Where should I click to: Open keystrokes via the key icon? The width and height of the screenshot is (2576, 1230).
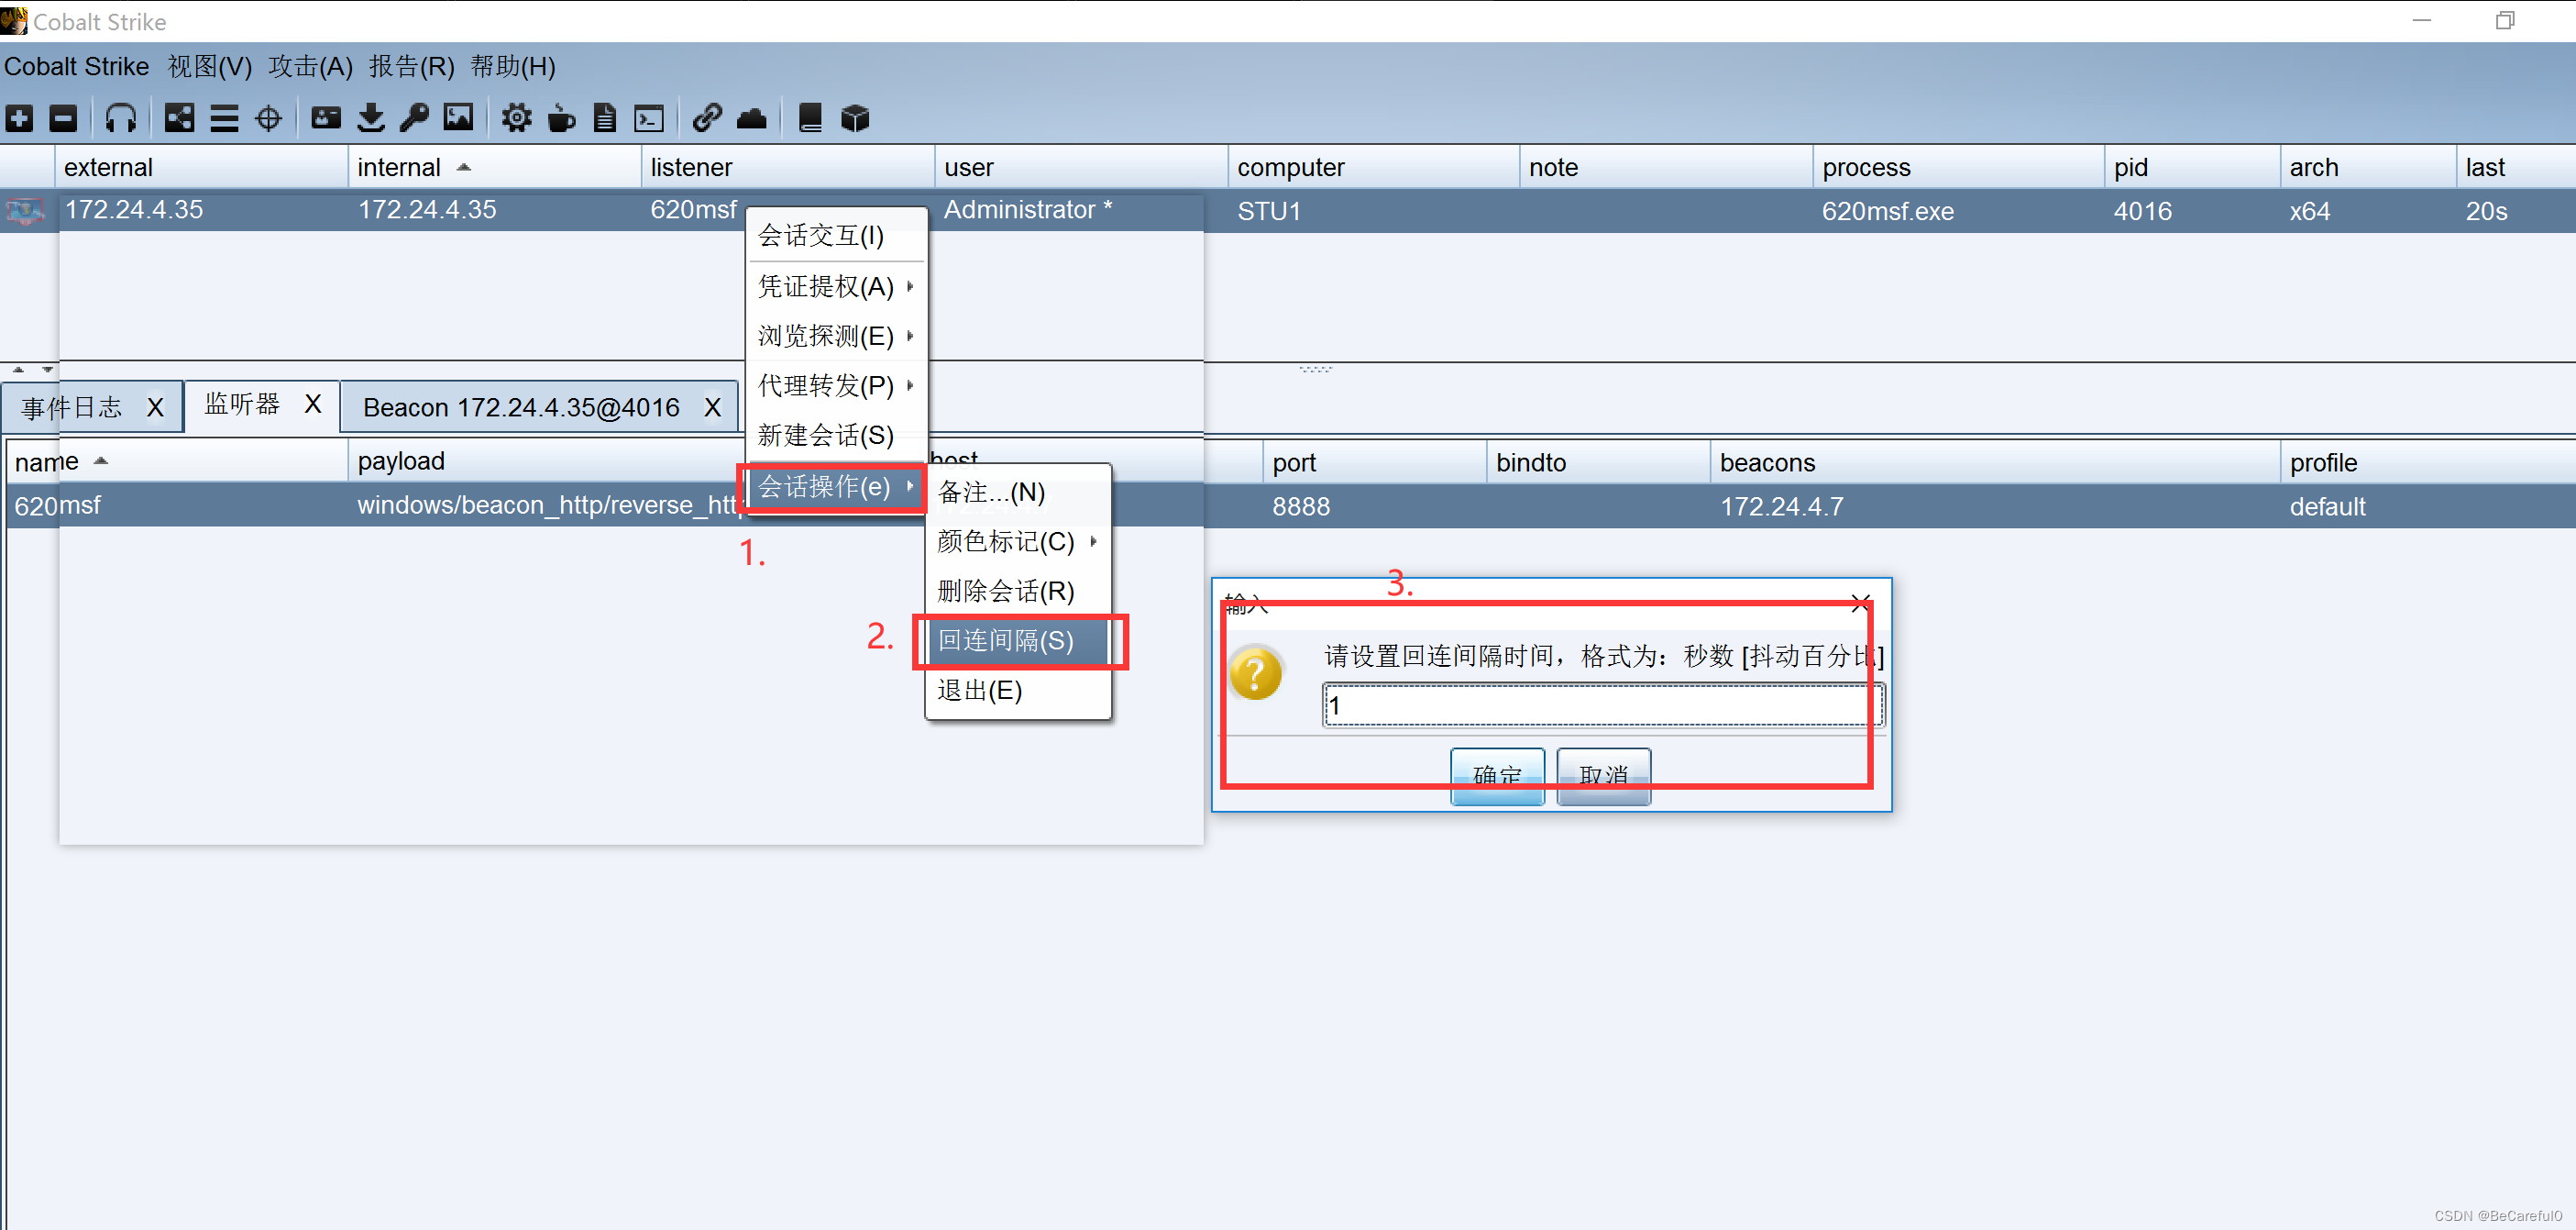point(414,118)
